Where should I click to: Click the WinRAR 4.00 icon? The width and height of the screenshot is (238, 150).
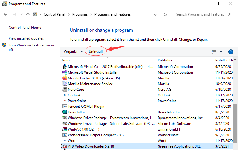(65, 129)
